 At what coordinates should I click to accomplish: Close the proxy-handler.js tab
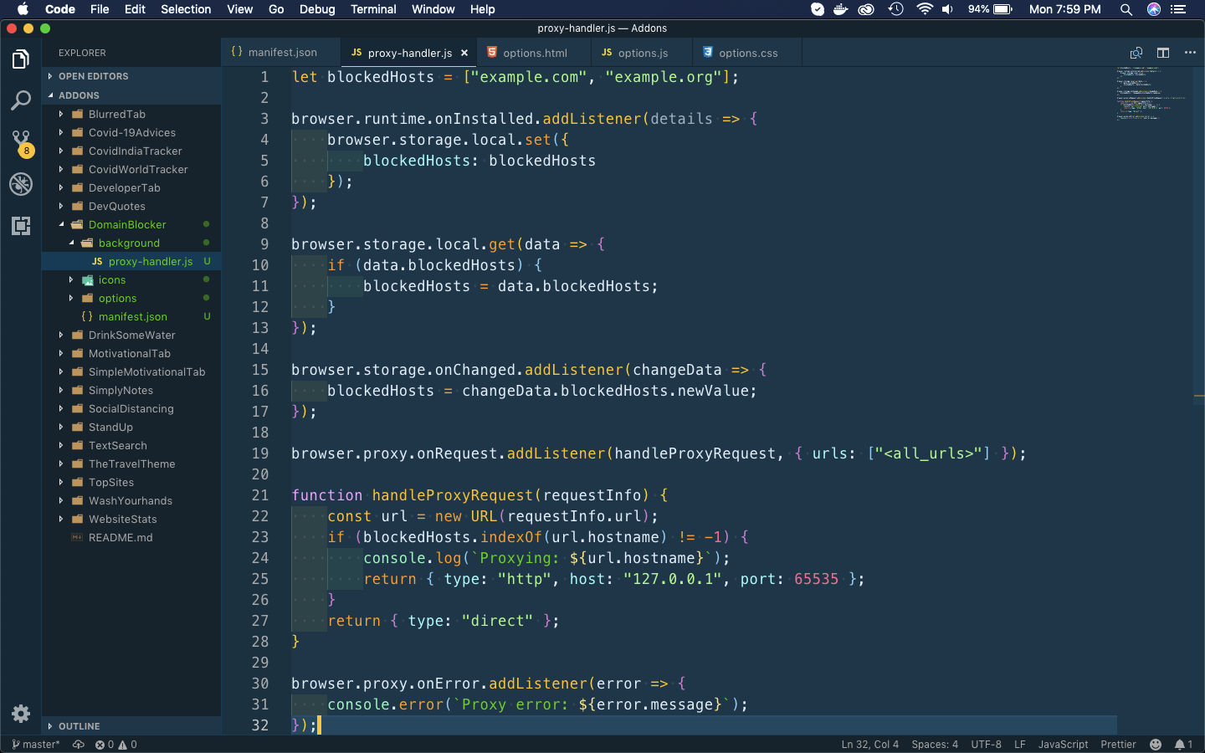[x=464, y=53]
